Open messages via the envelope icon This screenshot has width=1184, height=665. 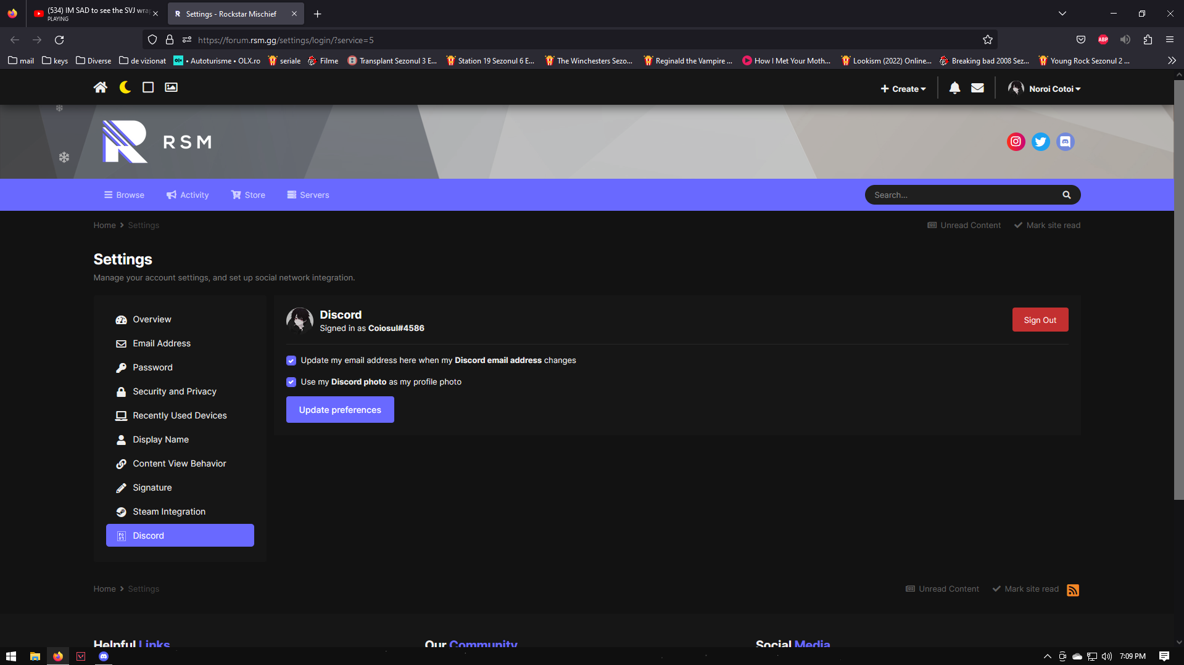[x=977, y=88]
